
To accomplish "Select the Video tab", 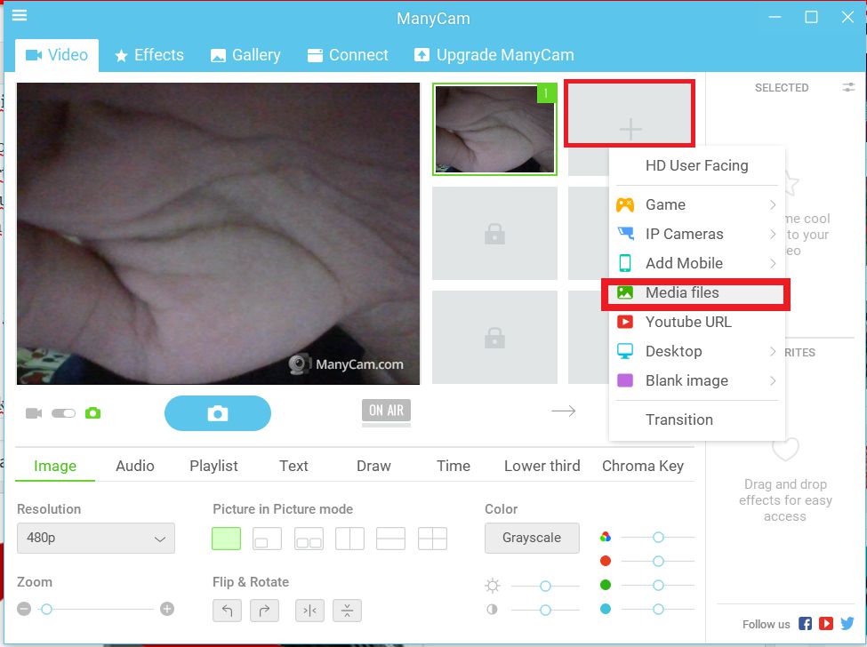I will coord(57,55).
